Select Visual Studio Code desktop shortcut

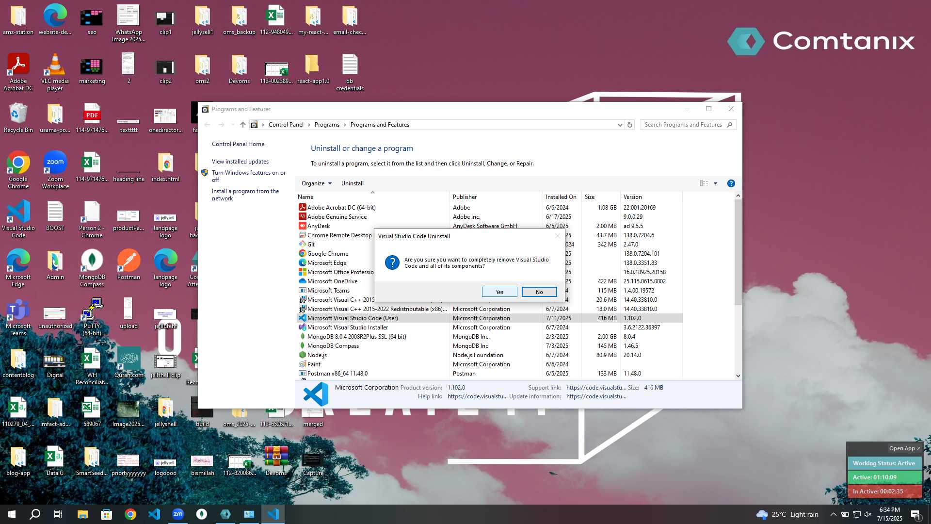pos(18,219)
